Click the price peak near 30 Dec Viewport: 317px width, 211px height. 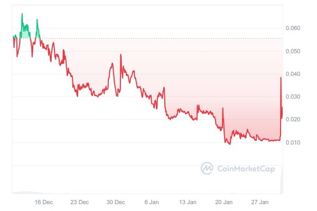pos(121,54)
